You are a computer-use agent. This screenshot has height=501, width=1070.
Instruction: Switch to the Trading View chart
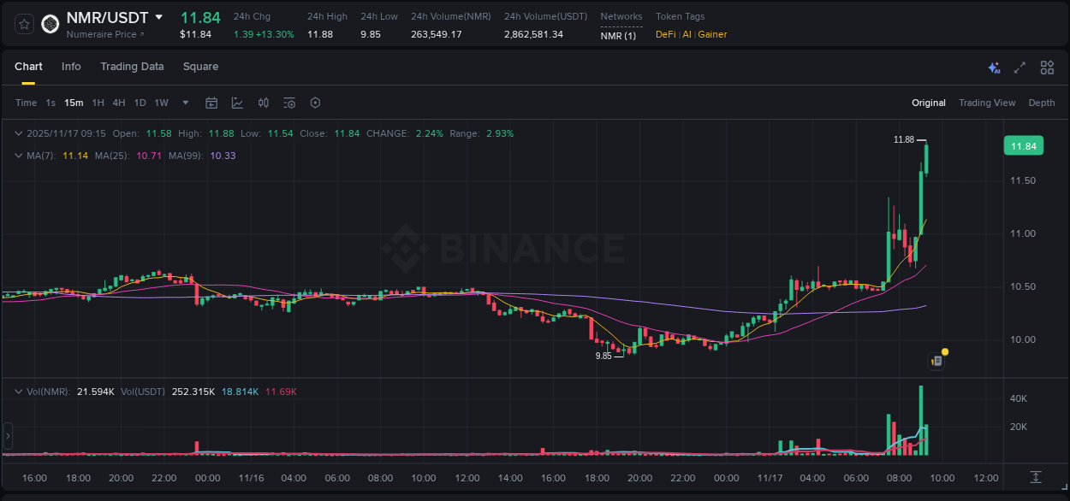point(987,103)
